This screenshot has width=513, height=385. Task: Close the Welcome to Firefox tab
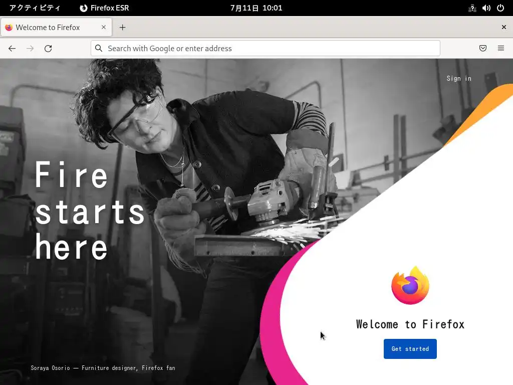coord(104,27)
